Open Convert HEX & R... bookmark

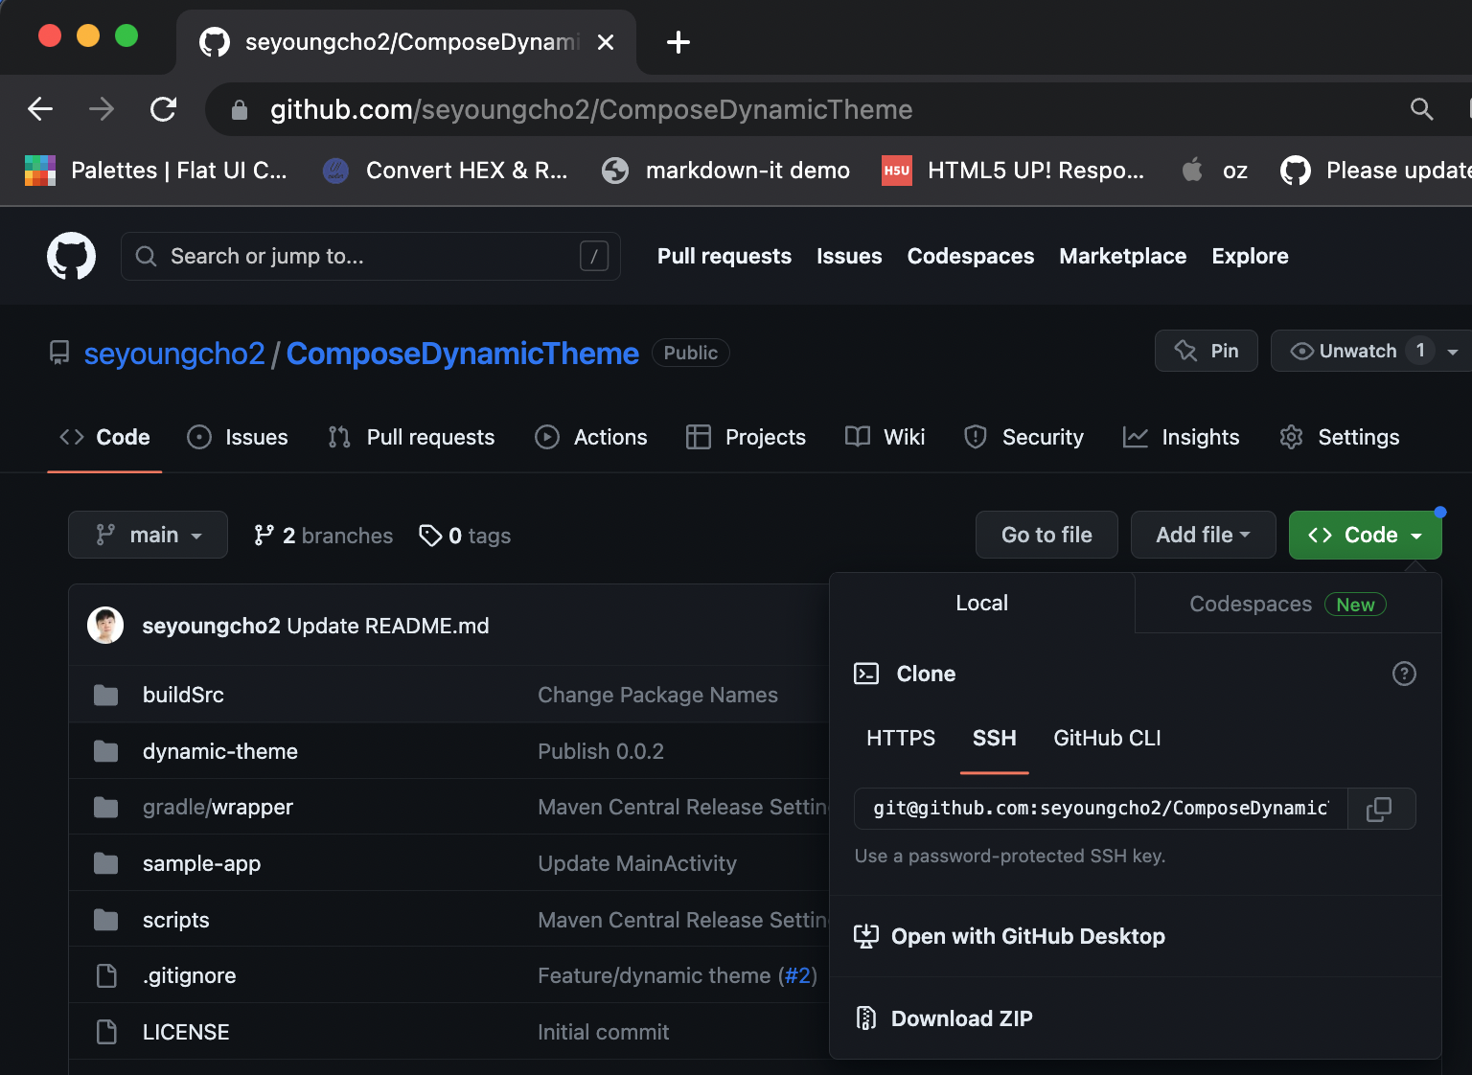pyautogui.click(x=446, y=171)
